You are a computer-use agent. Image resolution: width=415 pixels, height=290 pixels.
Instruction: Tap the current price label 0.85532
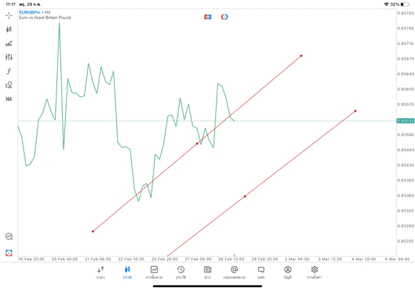coord(405,121)
